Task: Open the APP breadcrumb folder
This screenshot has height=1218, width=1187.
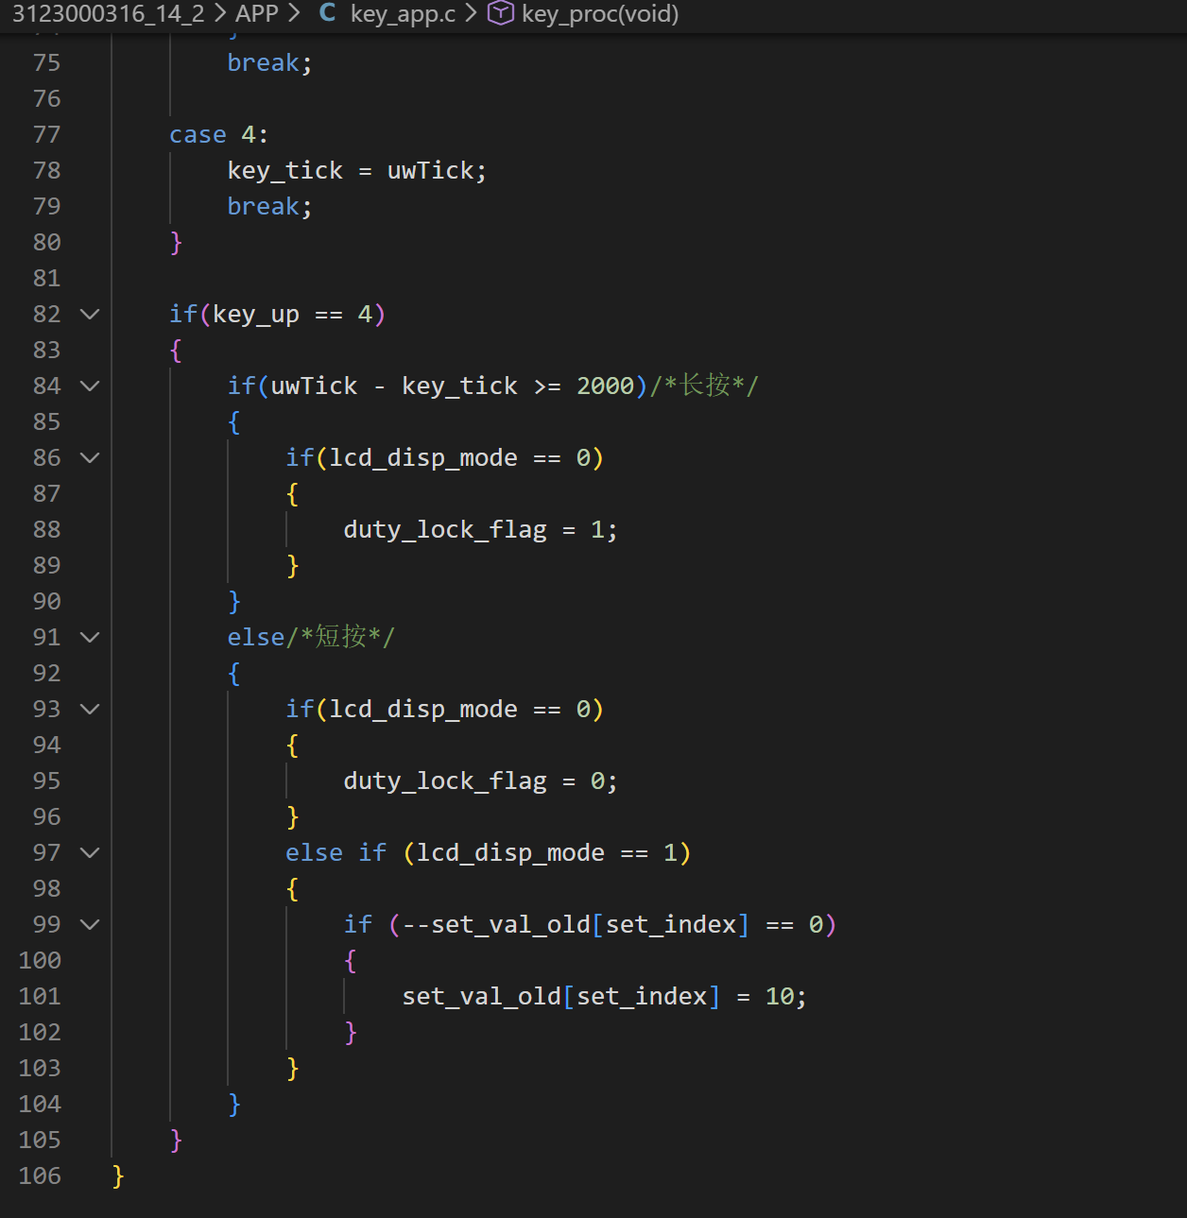Action: pyautogui.click(x=256, y=13)
